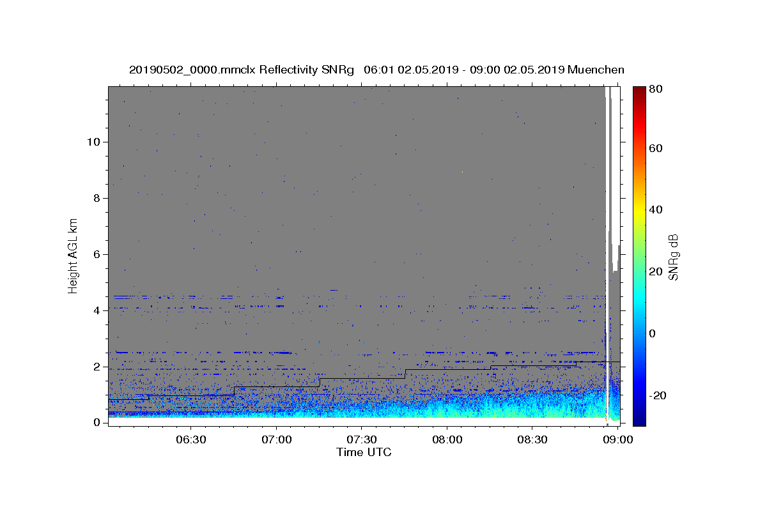Click the 08:30 time axis label
This screenshot has height=511, width=767.
532,439
